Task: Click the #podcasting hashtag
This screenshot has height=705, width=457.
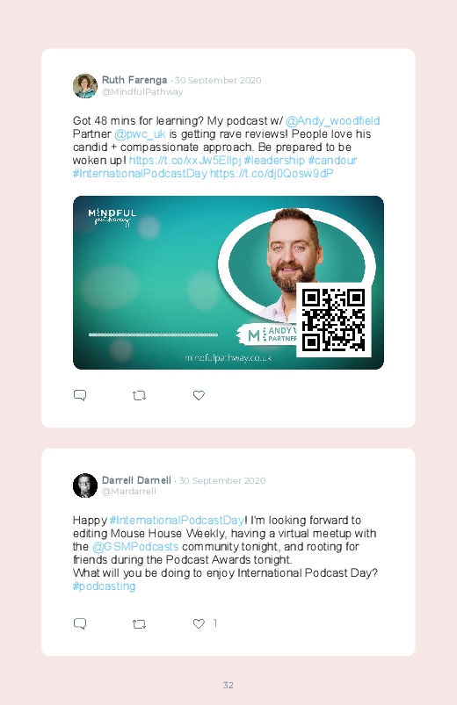Action: coord(104,586)
